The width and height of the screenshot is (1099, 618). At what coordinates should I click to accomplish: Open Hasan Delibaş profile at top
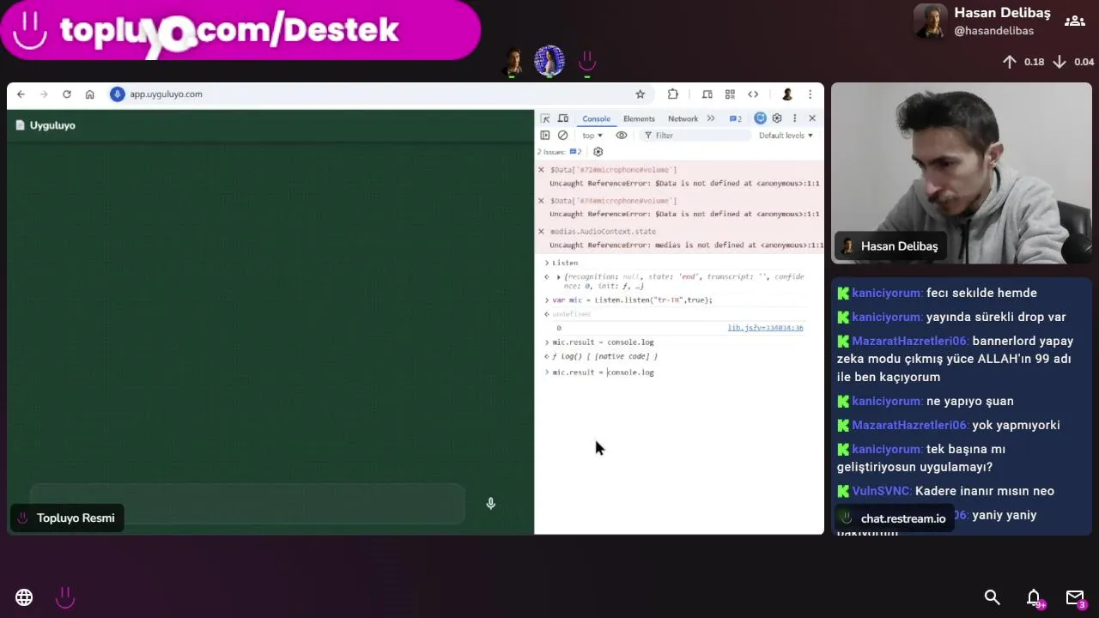(x=983, y=21)
